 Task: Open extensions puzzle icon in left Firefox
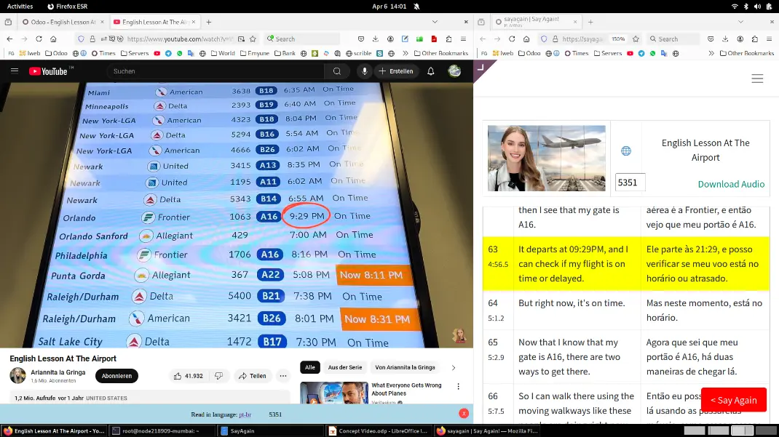[x=448, y=39]
